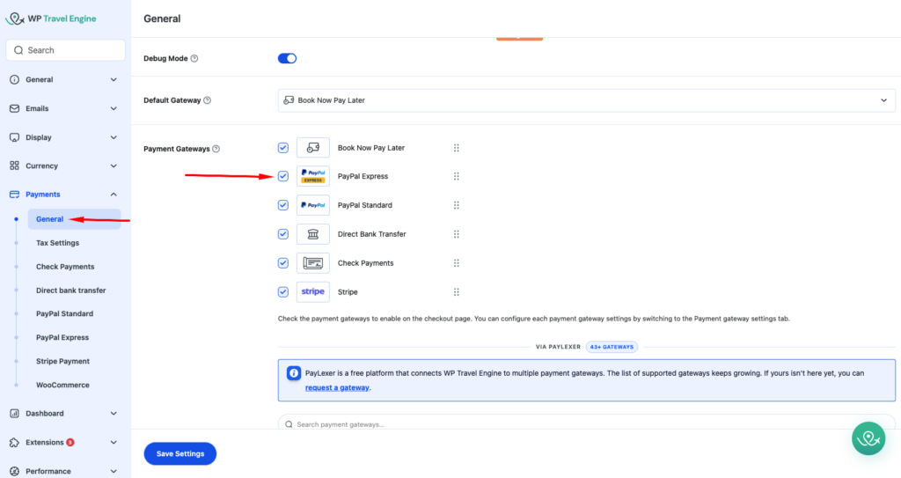Uncheck the Book Now Pay Later checkbox
901x478 pixels.
[x=283, y=148]
